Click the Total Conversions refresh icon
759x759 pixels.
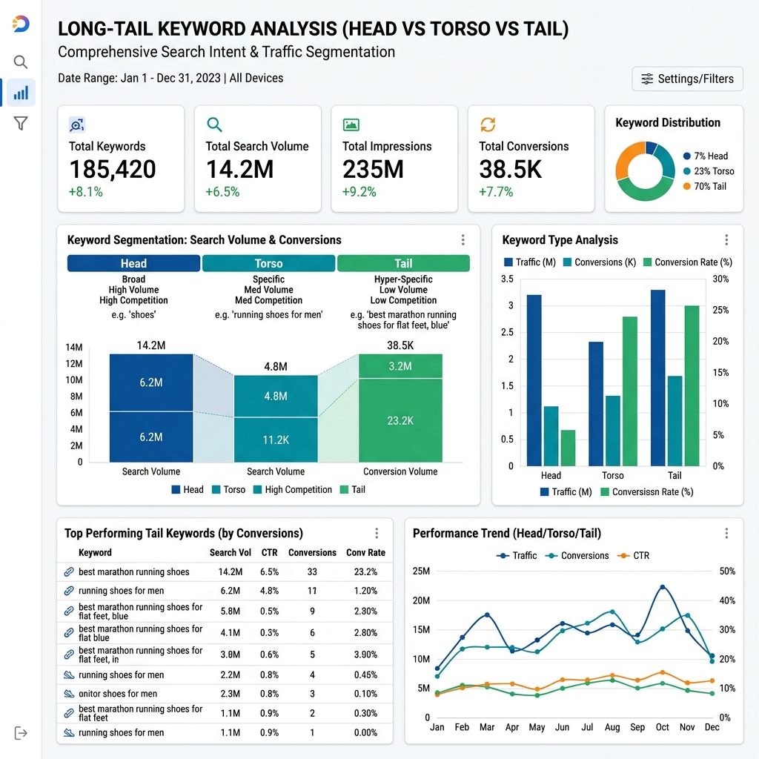click(488, 125)
